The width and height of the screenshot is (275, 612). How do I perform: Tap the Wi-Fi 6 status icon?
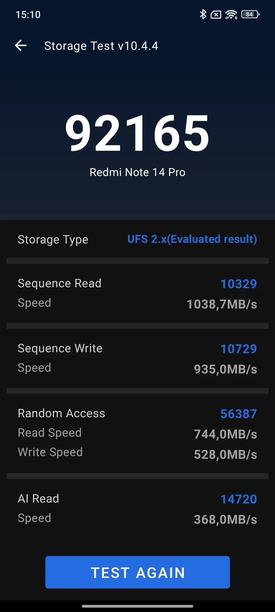(x=231, y=15)
